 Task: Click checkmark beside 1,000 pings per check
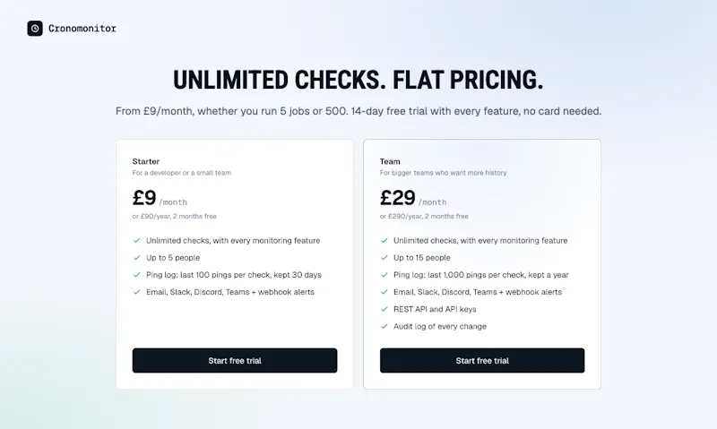384,275
